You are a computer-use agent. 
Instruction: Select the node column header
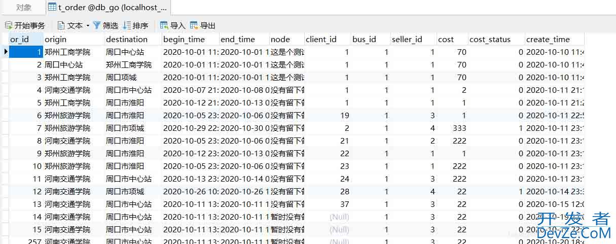coord(286,39)
